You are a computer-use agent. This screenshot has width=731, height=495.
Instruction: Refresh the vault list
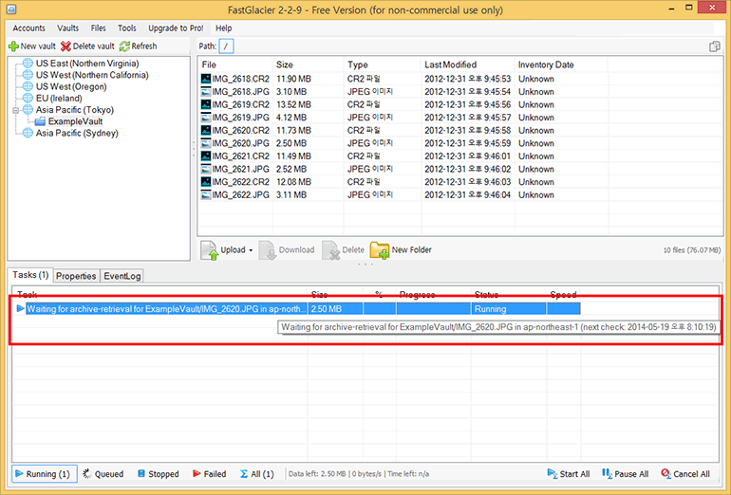124,46
